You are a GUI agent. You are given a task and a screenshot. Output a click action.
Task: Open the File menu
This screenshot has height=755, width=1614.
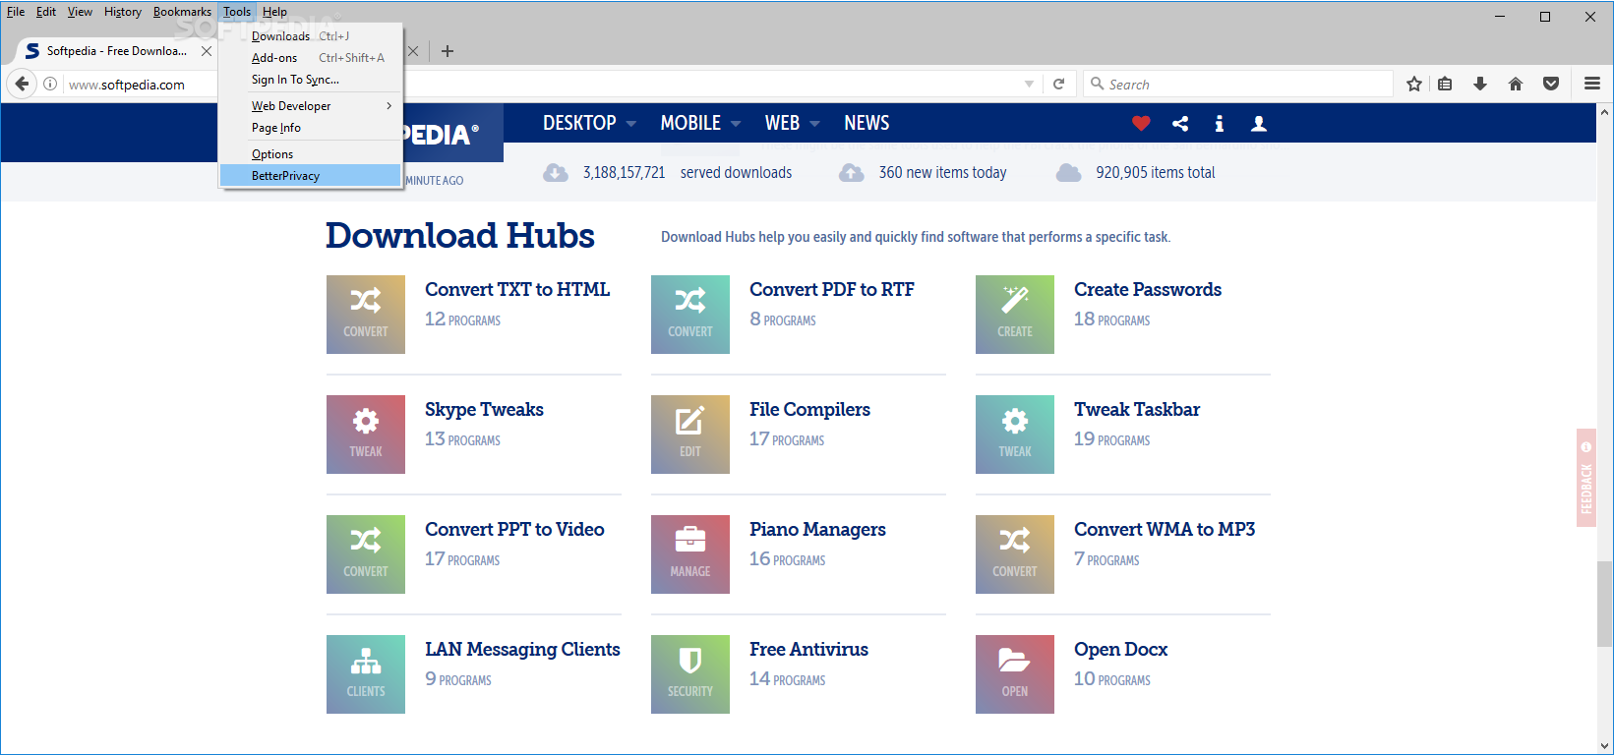[x=16, y=12]
